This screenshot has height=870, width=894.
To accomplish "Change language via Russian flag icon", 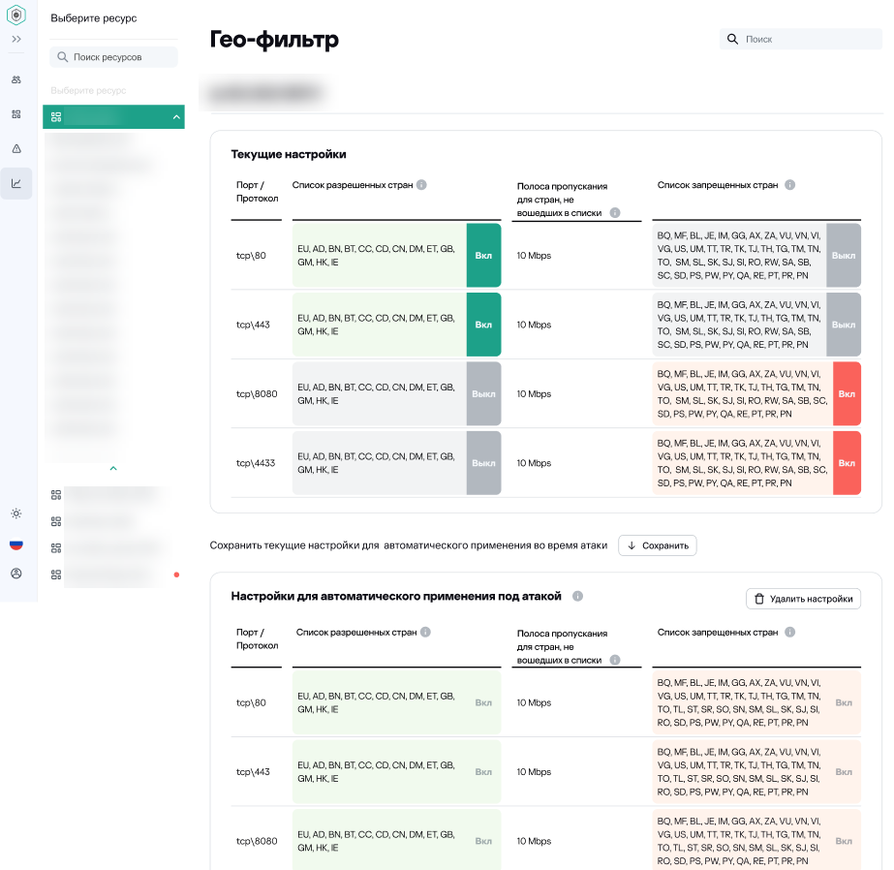I will click(x=16, y=544).
